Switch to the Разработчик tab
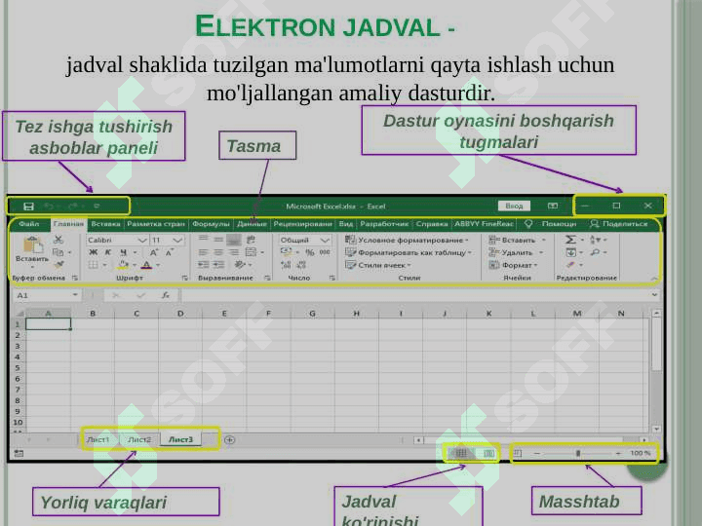This screenshot has height=526, width=702. [x=384, y=224]
